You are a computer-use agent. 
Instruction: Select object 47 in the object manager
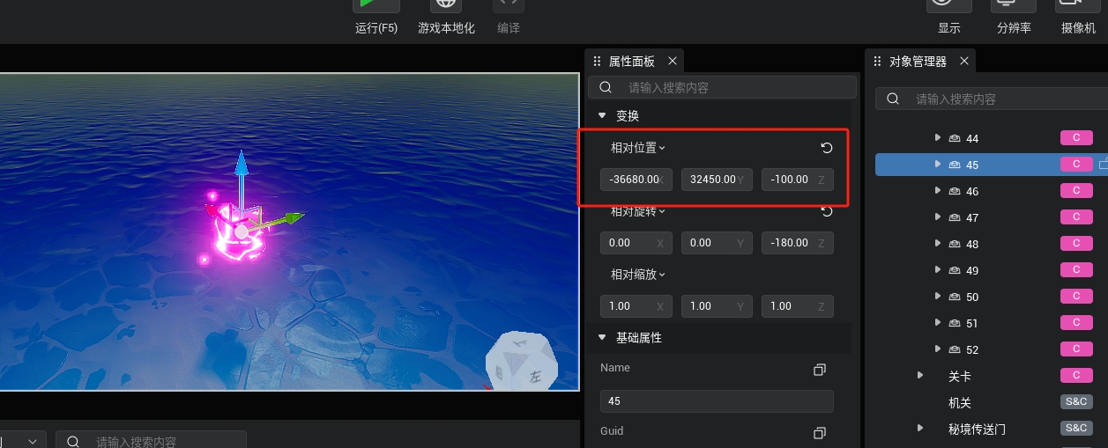(972, 217)
